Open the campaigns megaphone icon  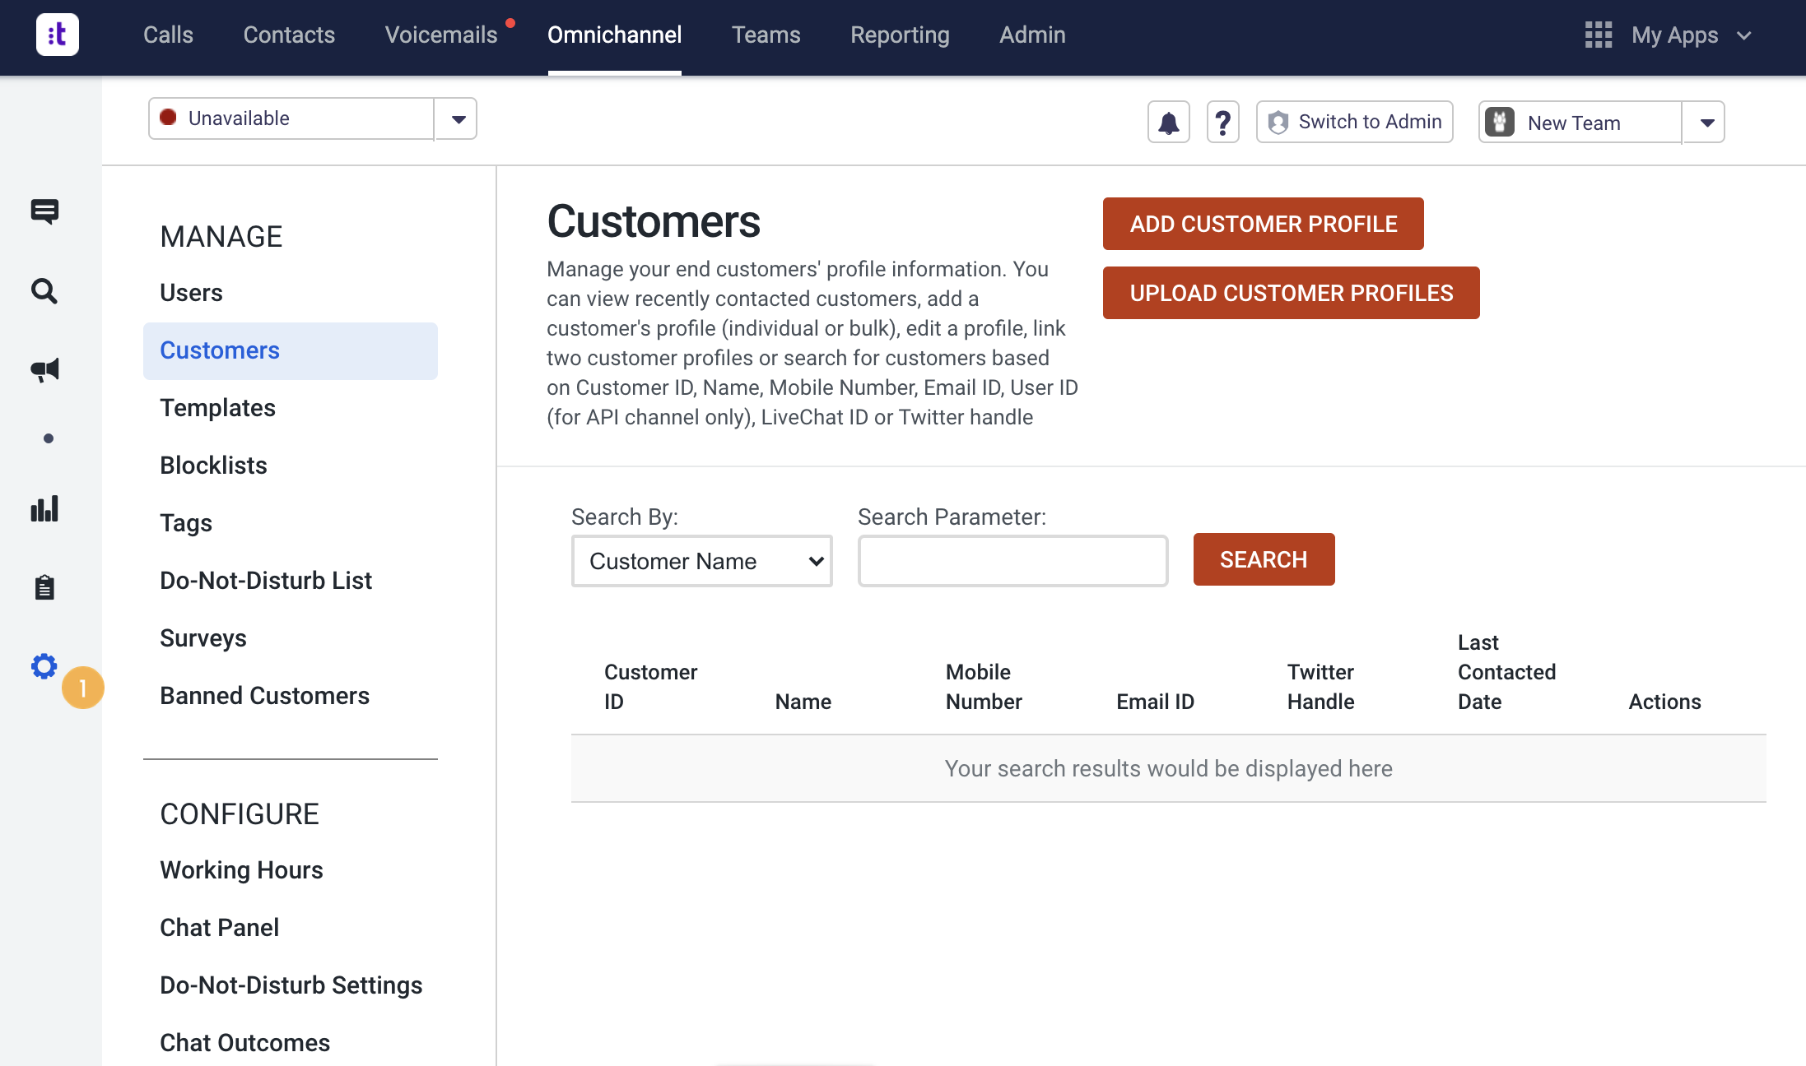(44, 369)
